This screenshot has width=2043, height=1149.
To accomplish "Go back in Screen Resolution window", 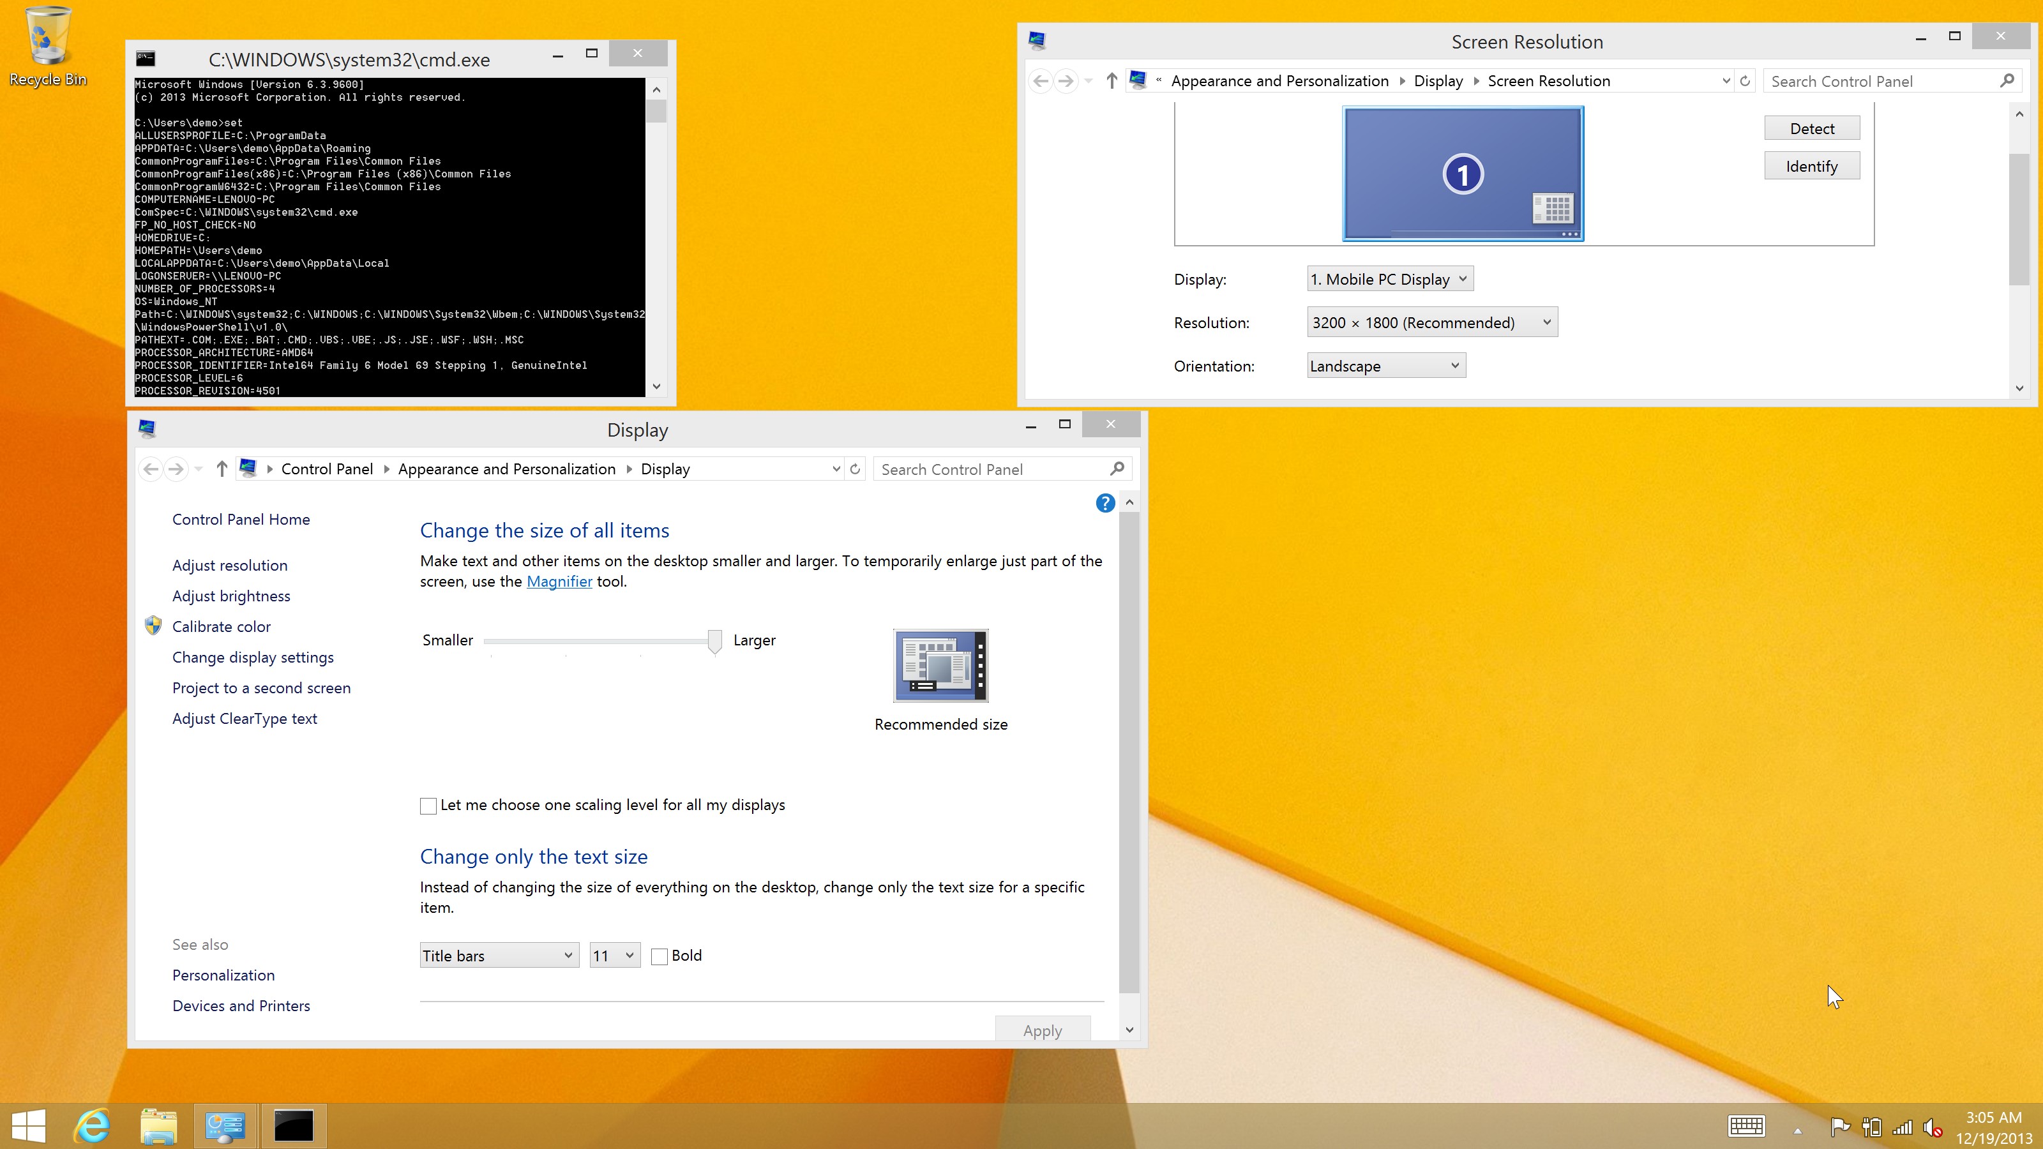I will pyautogui.click(x=1041, y=81).
